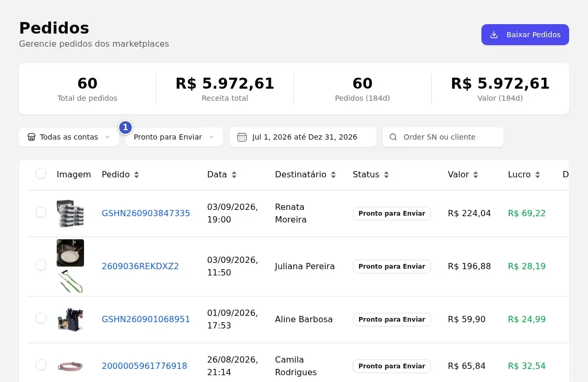
Task: Sort by Lucro column arrows
Action: pos(538,175)
